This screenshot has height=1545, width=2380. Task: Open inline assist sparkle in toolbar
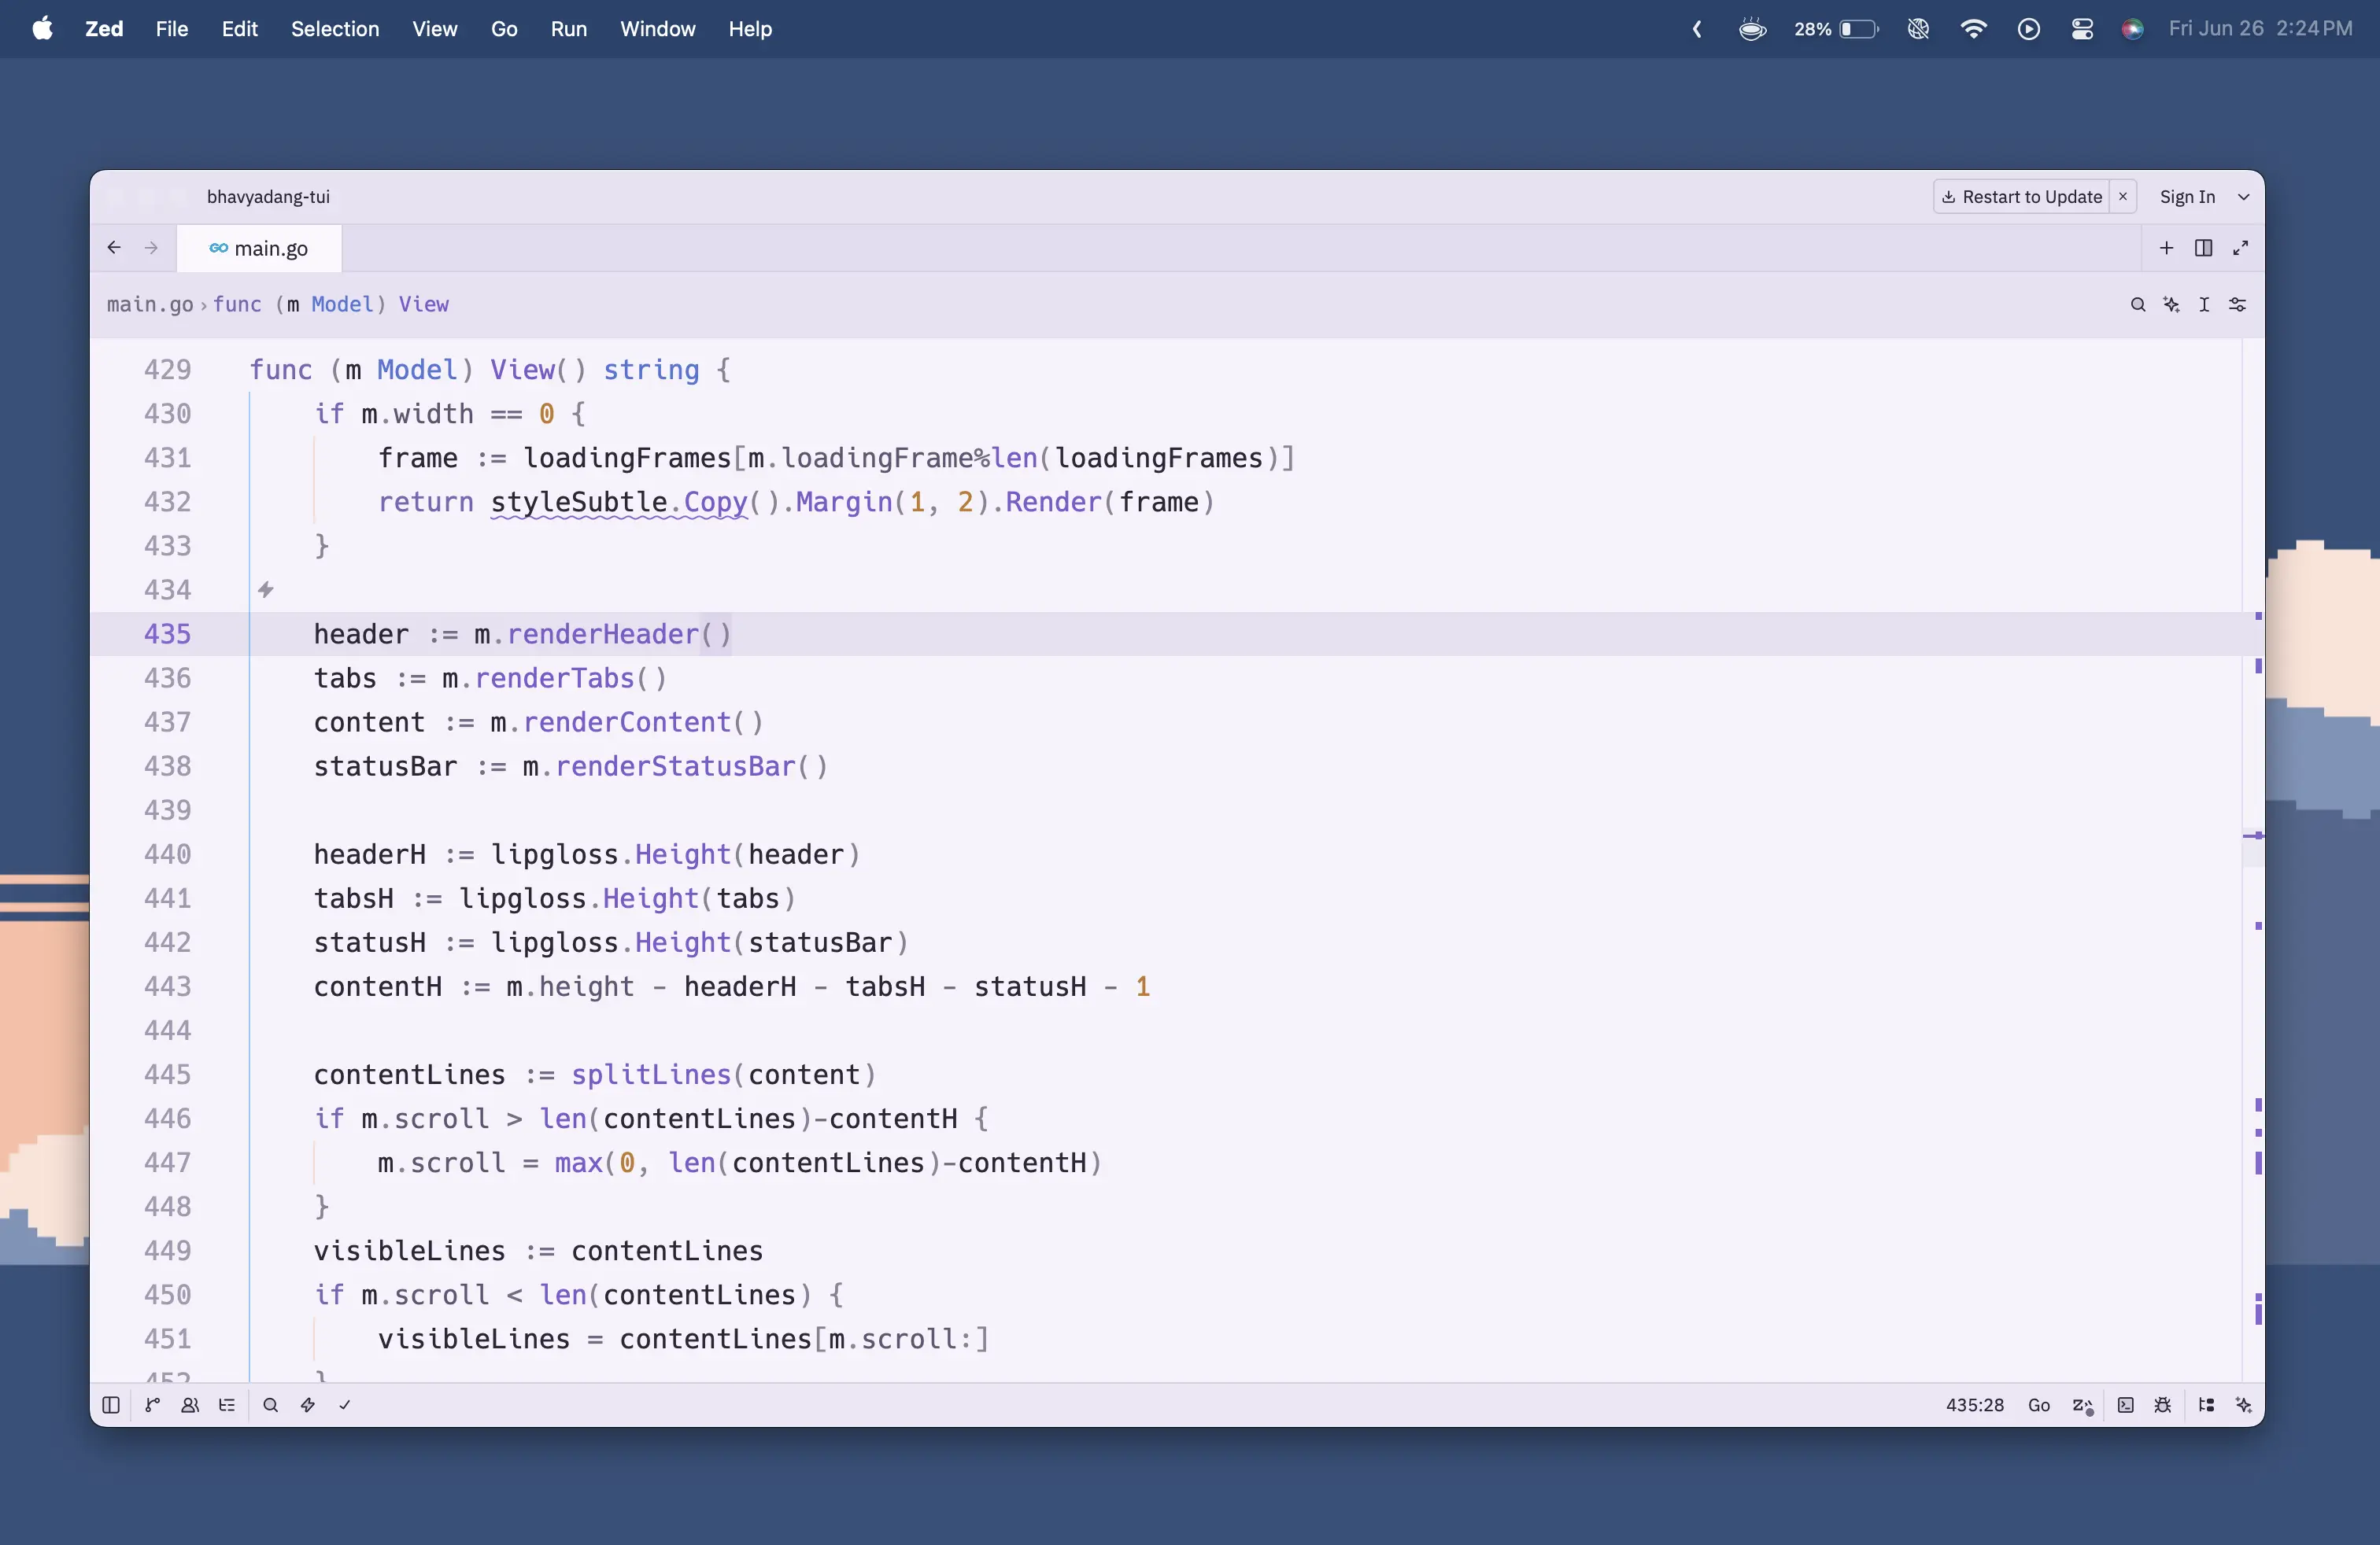pyautogui.click(x=2171, y=304)
